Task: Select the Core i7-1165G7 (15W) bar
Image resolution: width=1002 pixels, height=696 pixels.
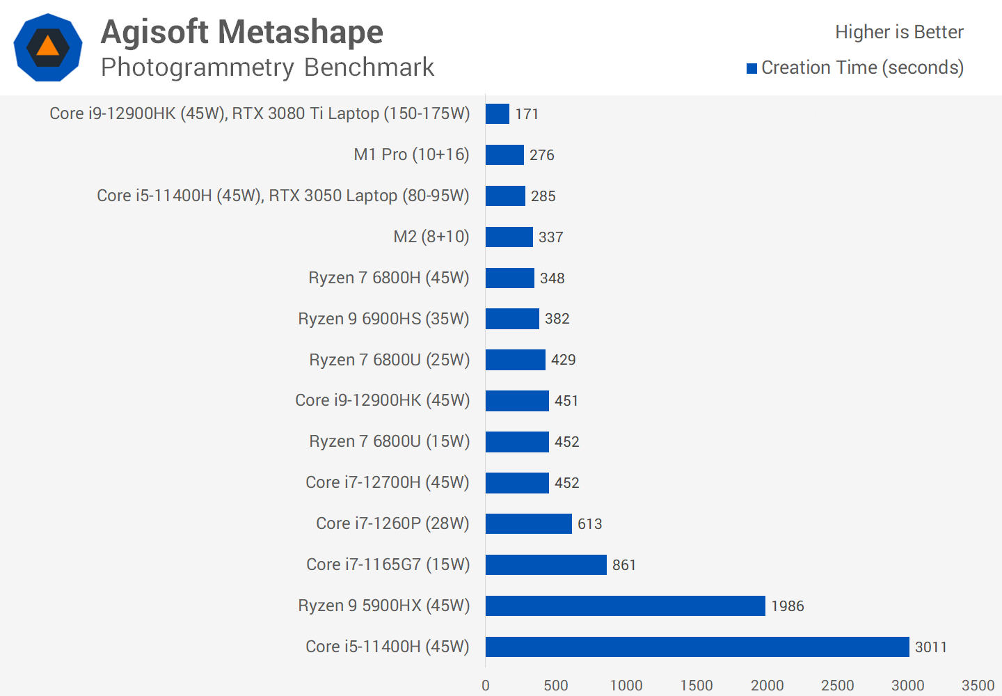Action: click(546, 564)
